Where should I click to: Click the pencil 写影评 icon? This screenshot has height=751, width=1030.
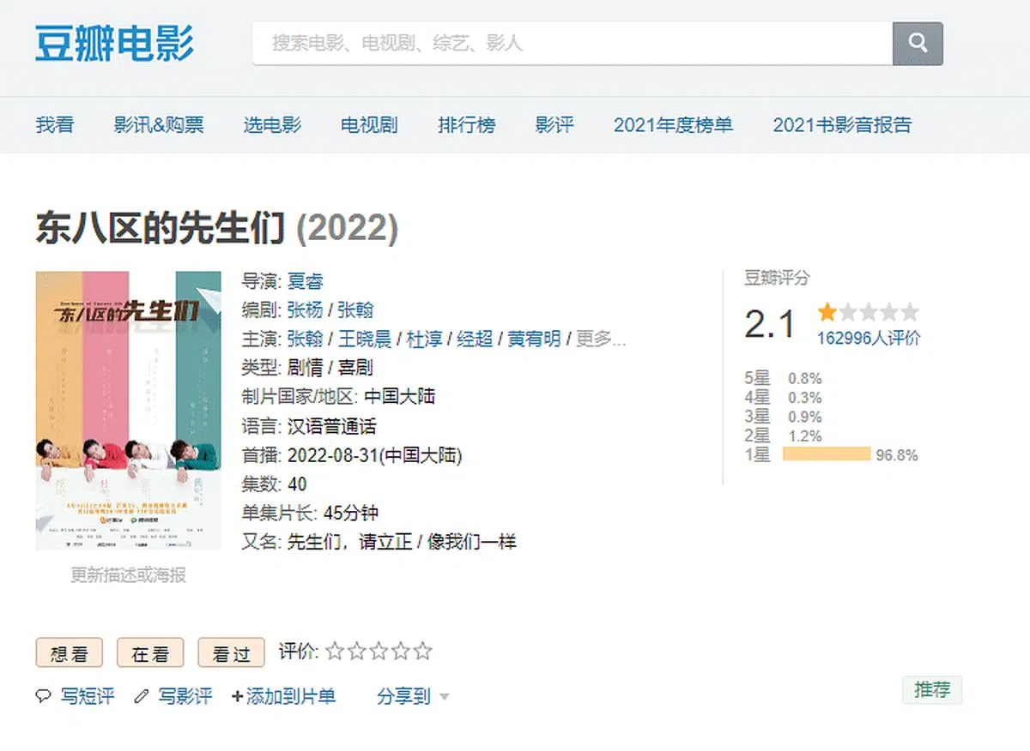142,696
